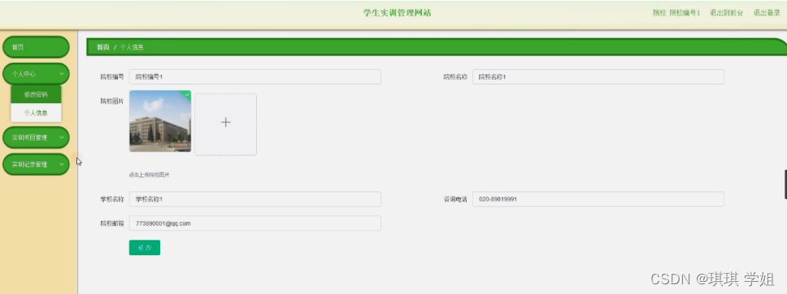The image size is (787, 294).
Task: Open the 首页 sidebar menu
Action: (x=36, y=47)
